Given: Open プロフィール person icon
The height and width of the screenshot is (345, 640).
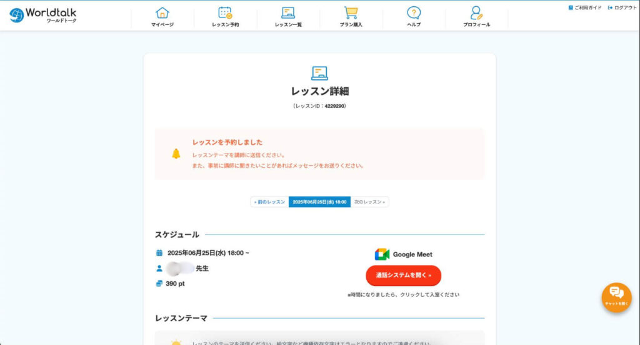Looking at the screenshot, I should tap(476, 13).
